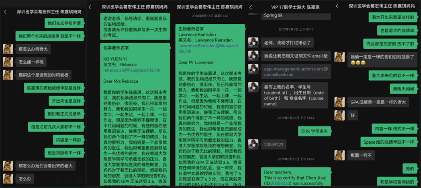Open rebecca.ko@hkuspace.hku.hk email link
Viewport: 421px width, 188px height.
click(x=131, y=70)
